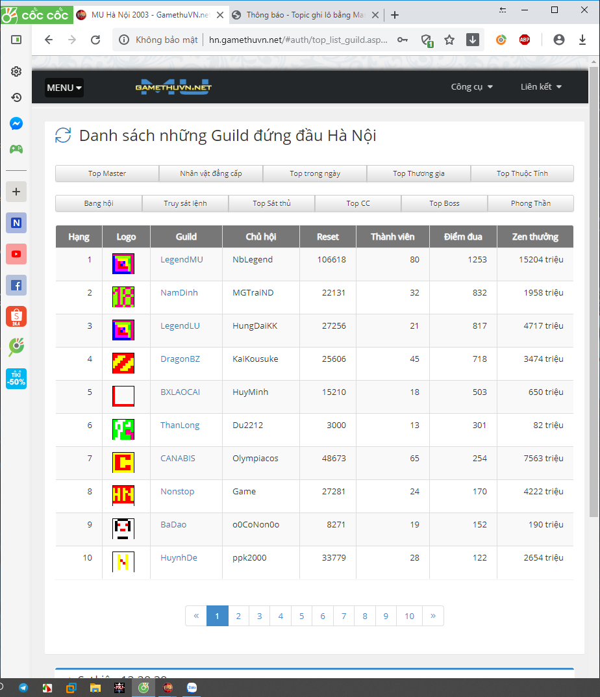This screenshot has width=600, height=697.
Task: Open the Shopee sidebar shortcut
Action: click(16, 316)
